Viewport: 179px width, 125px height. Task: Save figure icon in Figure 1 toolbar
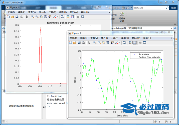point(17,17)
